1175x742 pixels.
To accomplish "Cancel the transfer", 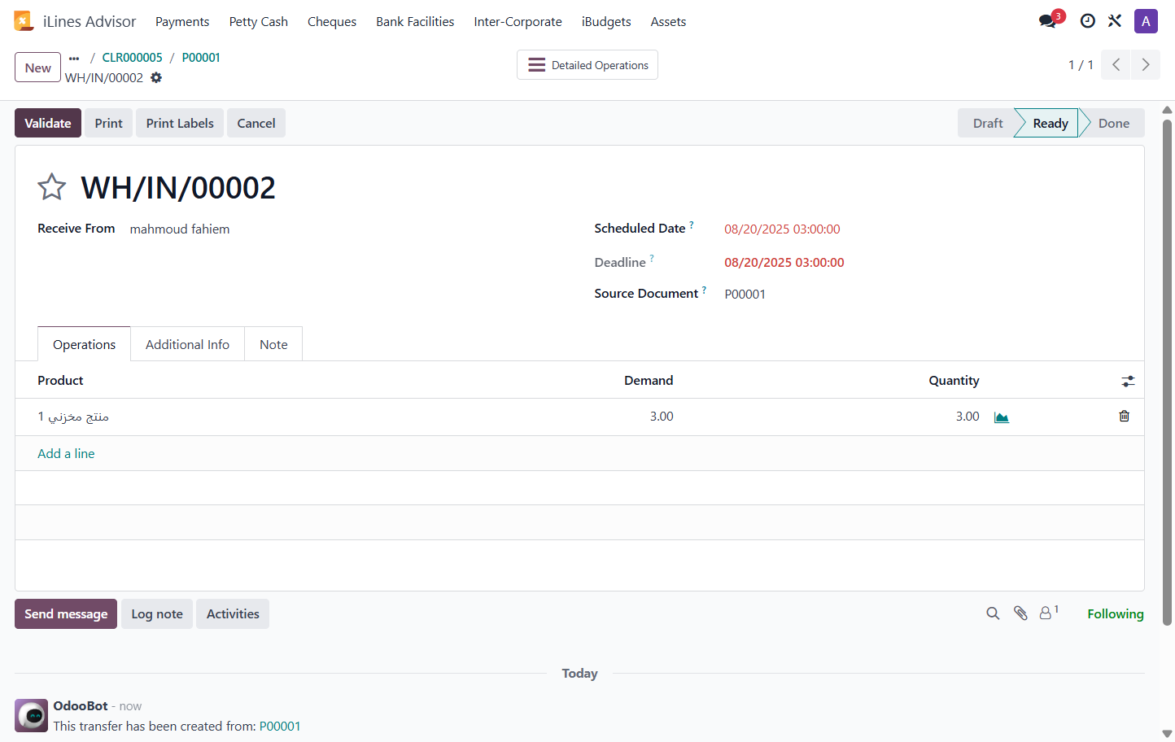I will [x=256, y=123].
